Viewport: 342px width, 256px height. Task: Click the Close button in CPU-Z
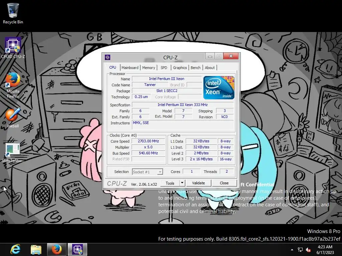pyautogui.click(x=224, y=183)
